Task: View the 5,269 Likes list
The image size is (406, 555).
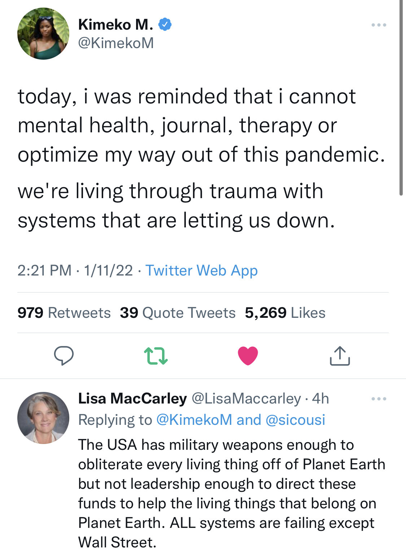Action: click(x=285, y=313)
